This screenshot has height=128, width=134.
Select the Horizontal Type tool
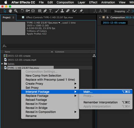(51, 11)
